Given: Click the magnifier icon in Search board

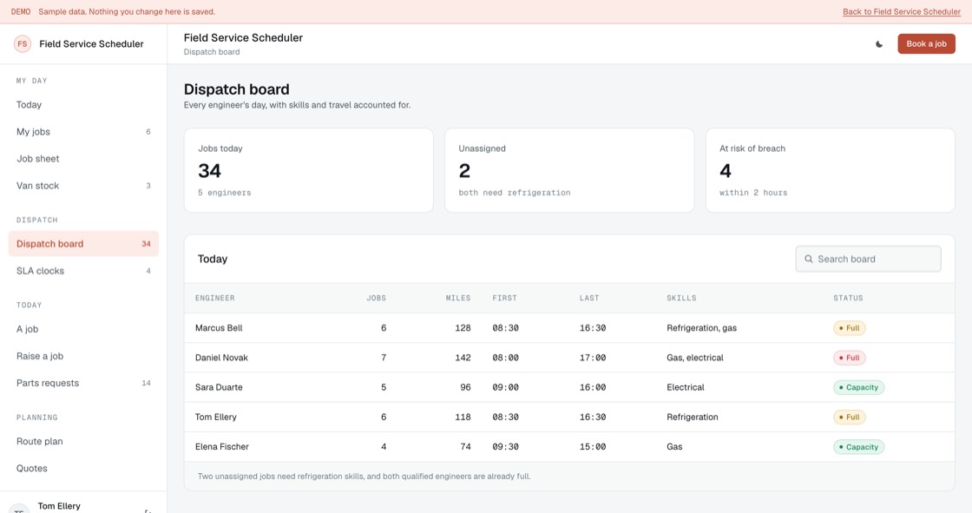Looking at the screenshot, I should pyautogui.click(x=808, y=260).
